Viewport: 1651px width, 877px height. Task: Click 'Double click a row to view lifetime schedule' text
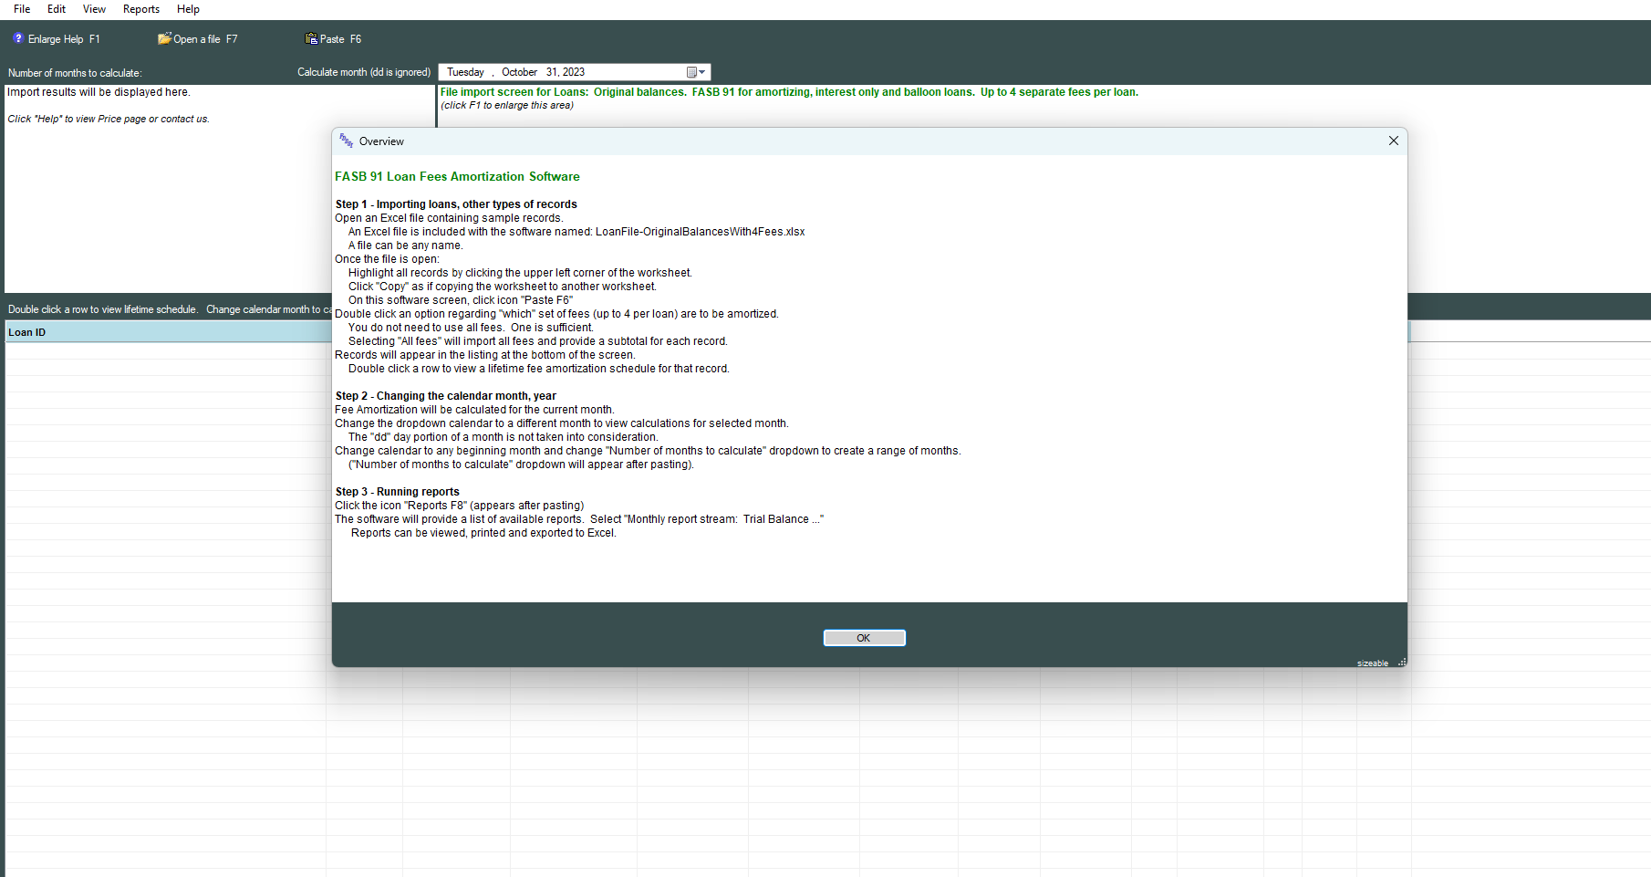click(103, 309)
